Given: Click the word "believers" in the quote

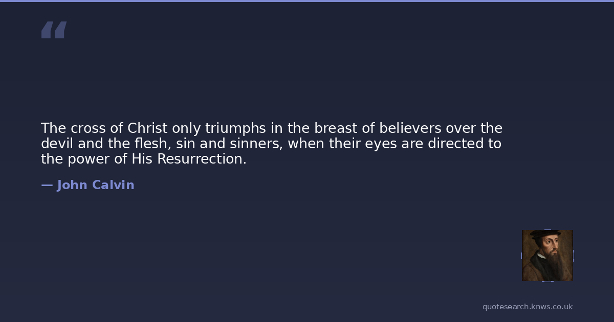Looking at the screenshot, I should point(410,128).
